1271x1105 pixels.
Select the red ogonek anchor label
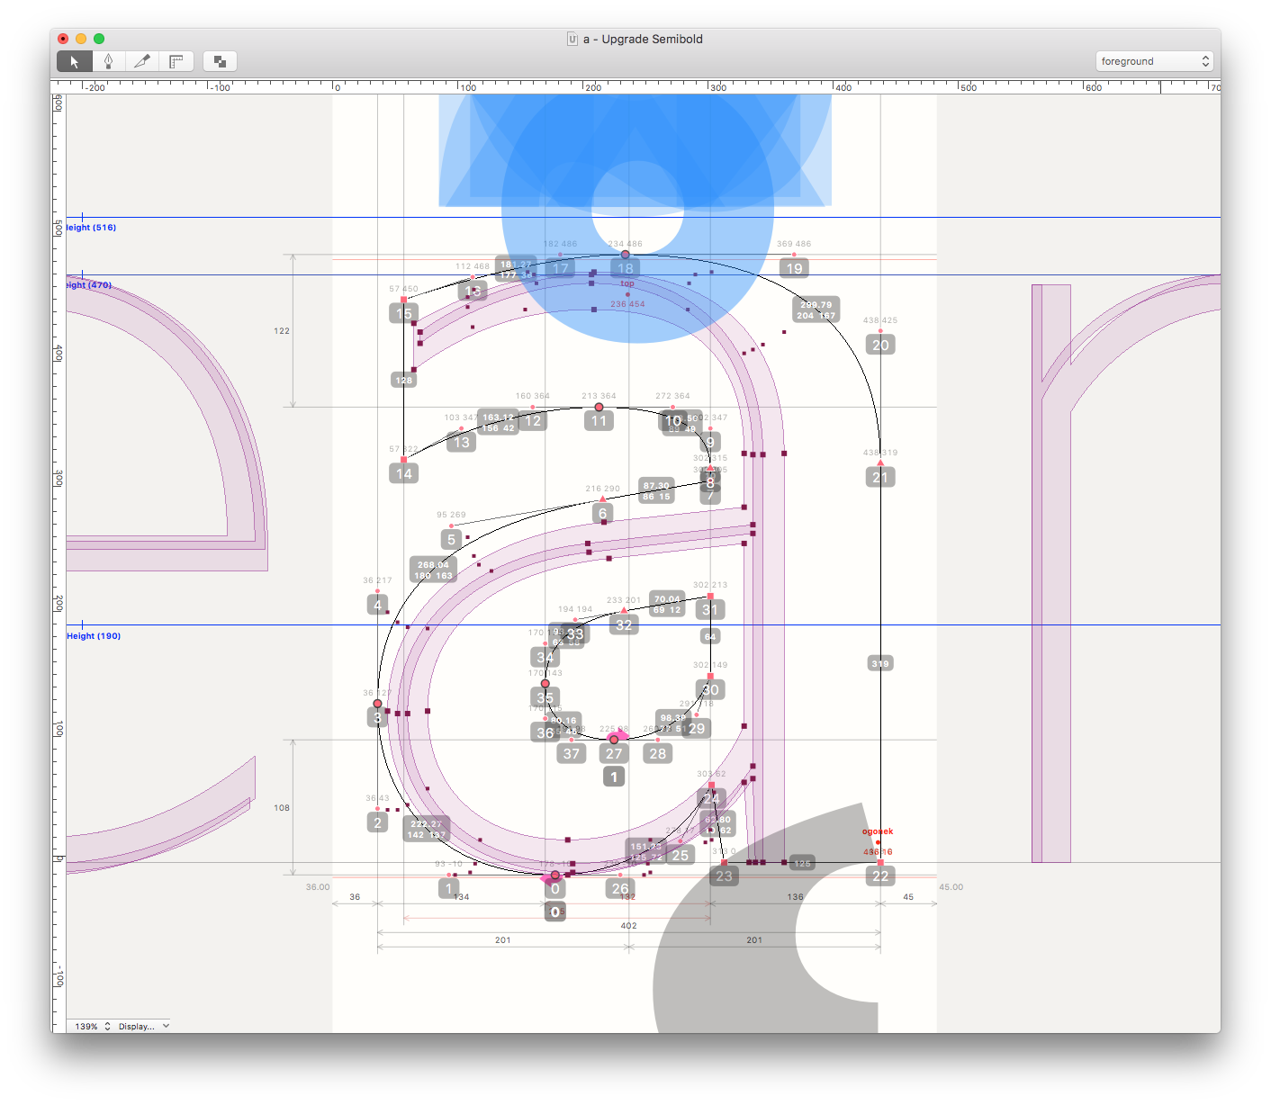pyautogui.click(x=878, y=831)
